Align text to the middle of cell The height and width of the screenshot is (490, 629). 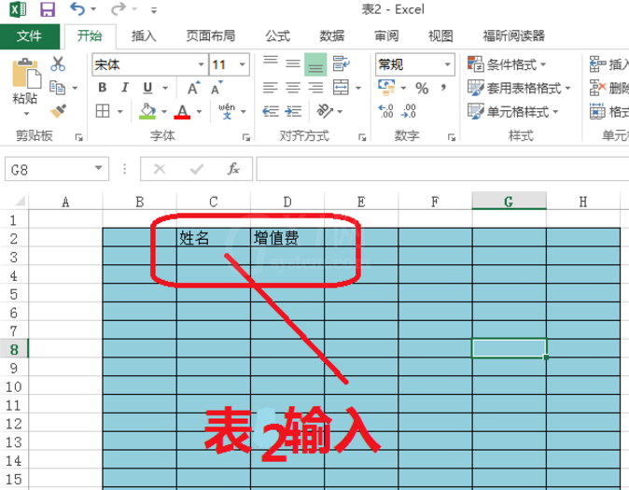pyautogui.click(x=293, y=63)
